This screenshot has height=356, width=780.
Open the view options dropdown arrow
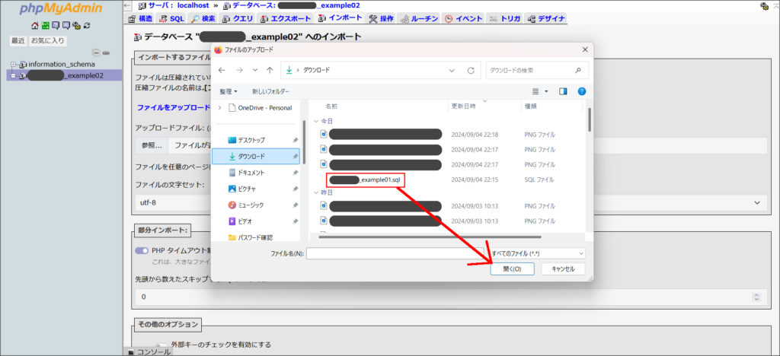coord(546,91)
